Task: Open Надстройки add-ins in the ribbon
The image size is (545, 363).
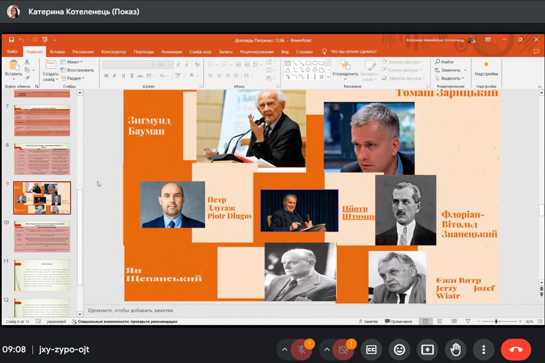Action: click(486, 67)
